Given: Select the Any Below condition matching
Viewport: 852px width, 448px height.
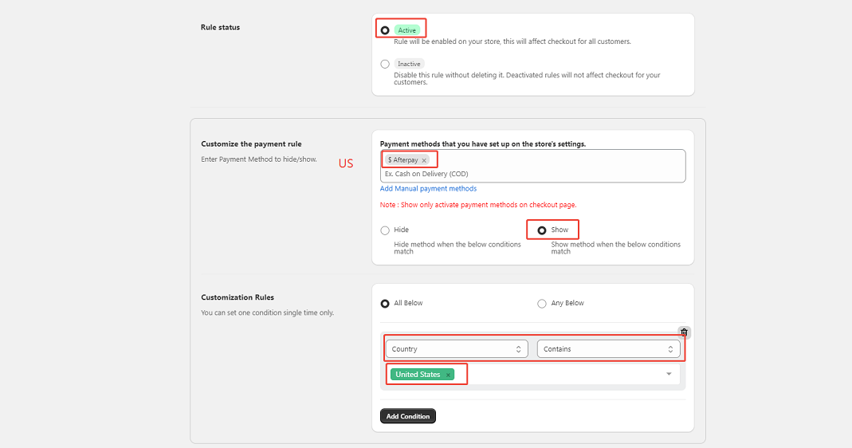Looking at the screenshot, I should 542,304.
